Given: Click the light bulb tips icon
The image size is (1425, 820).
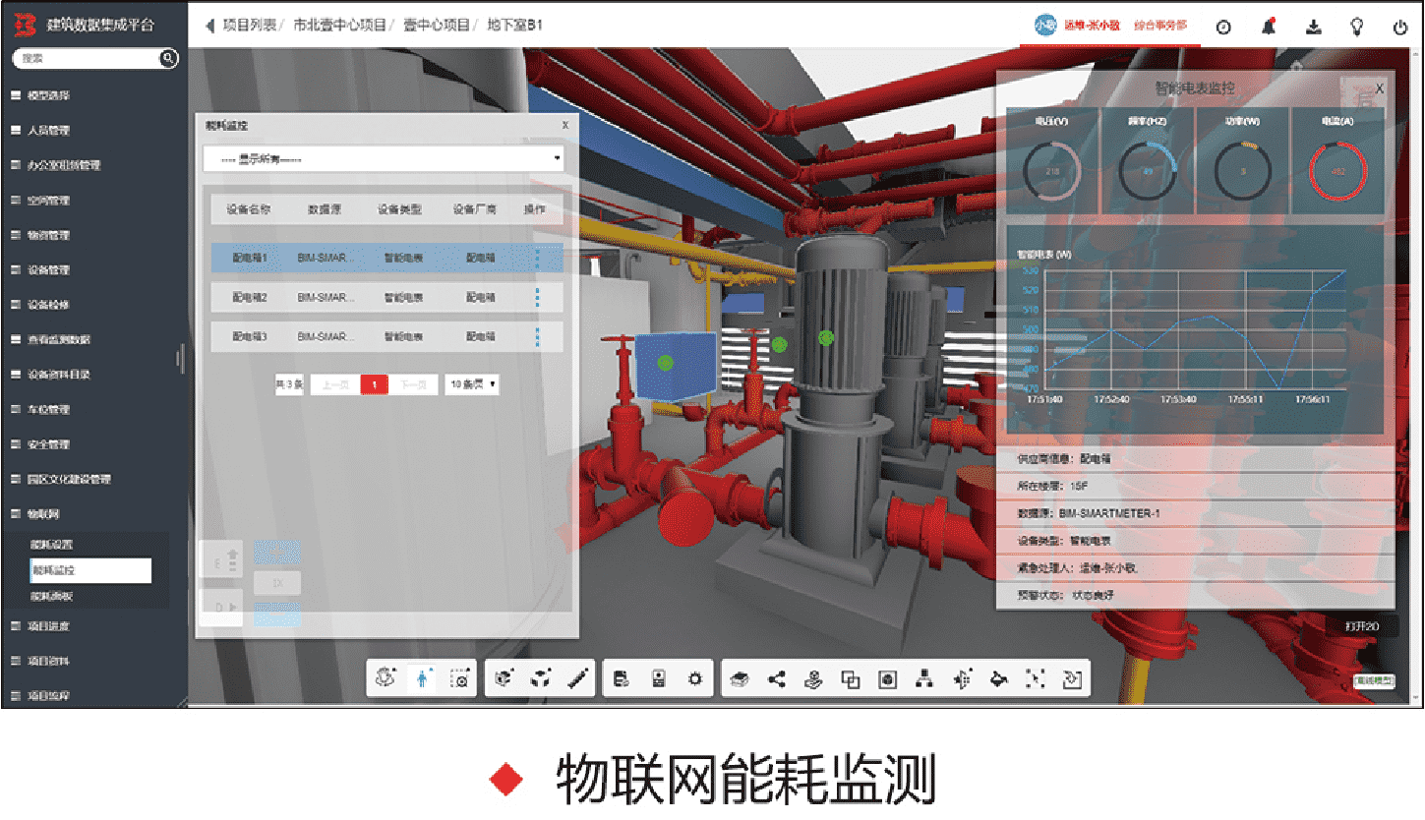Looking at the screenshot, I should point(1357,27).
